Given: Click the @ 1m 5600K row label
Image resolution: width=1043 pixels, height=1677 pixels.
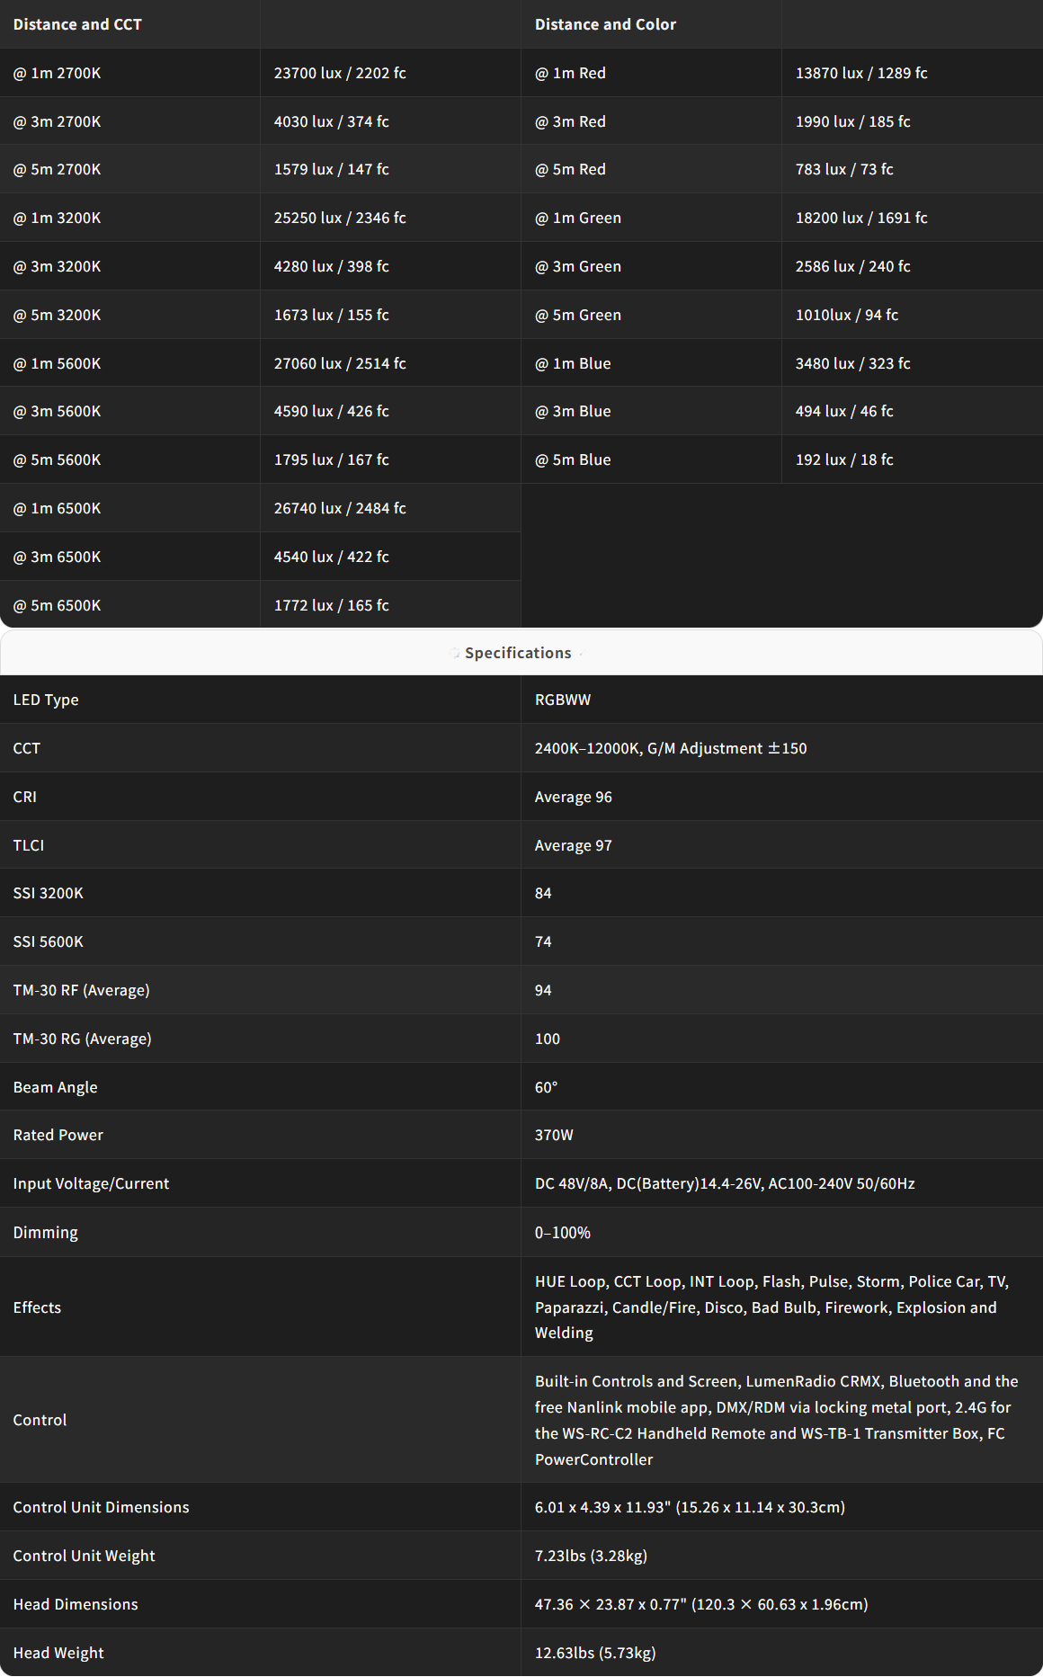Looking at the screenshot, I should pos(58,363).
